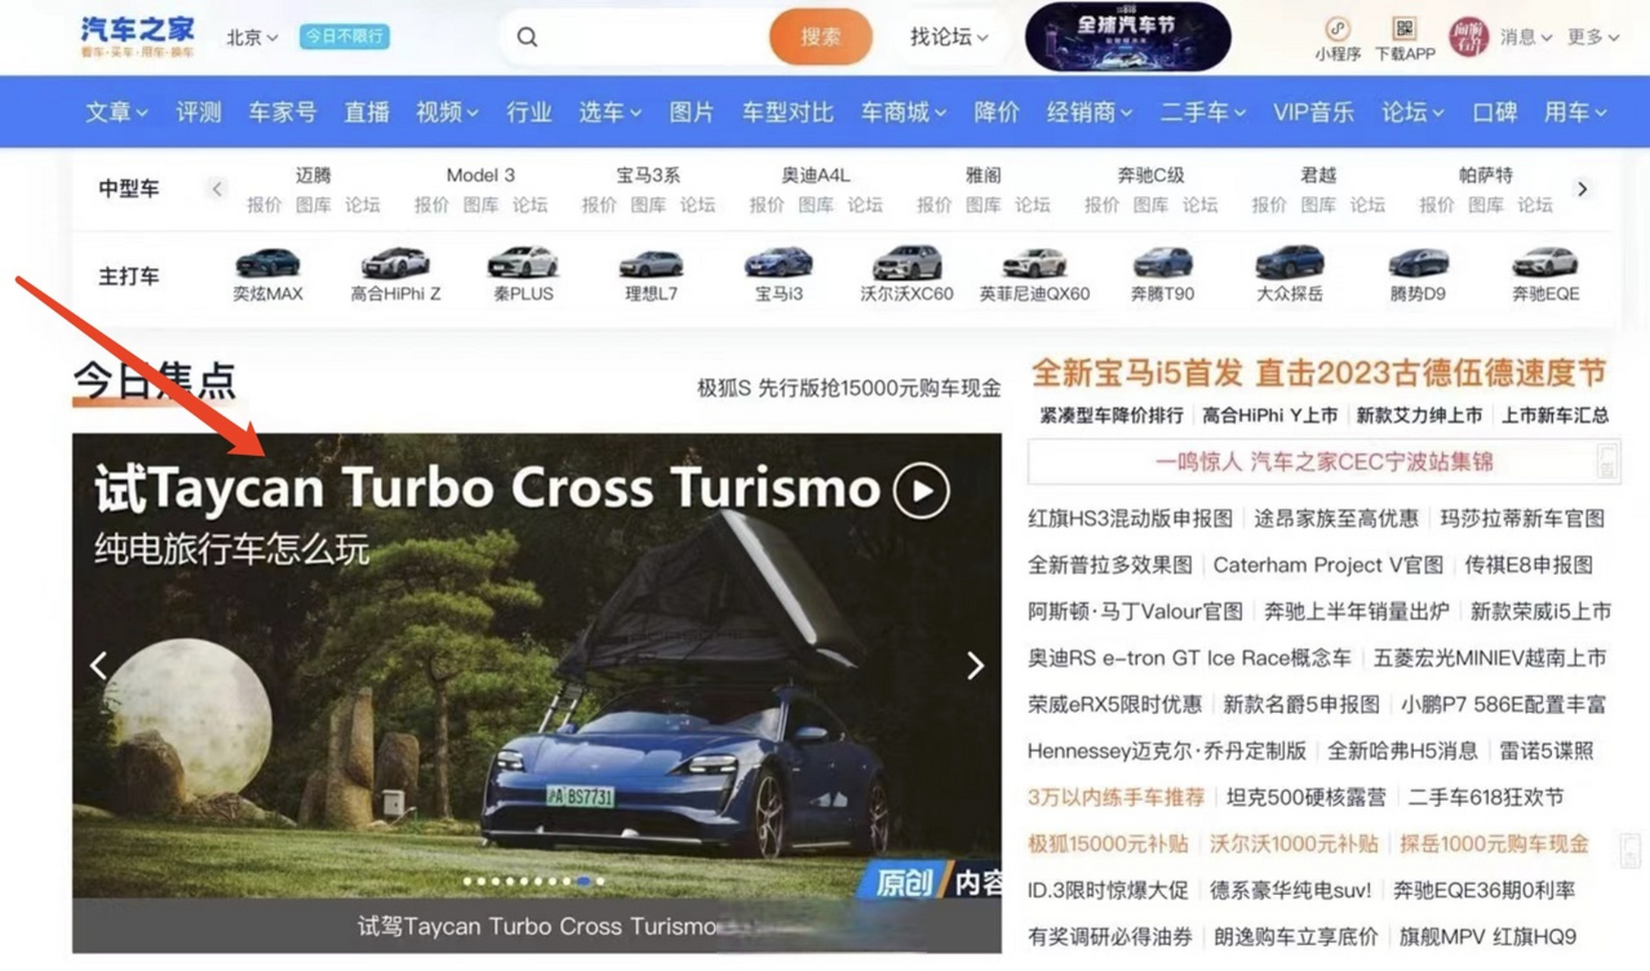Click the right chevron in the 中型车 strip
The width and height of the screenshot is (1650, 971).
pyautogui.click(x=1582, y=189)
